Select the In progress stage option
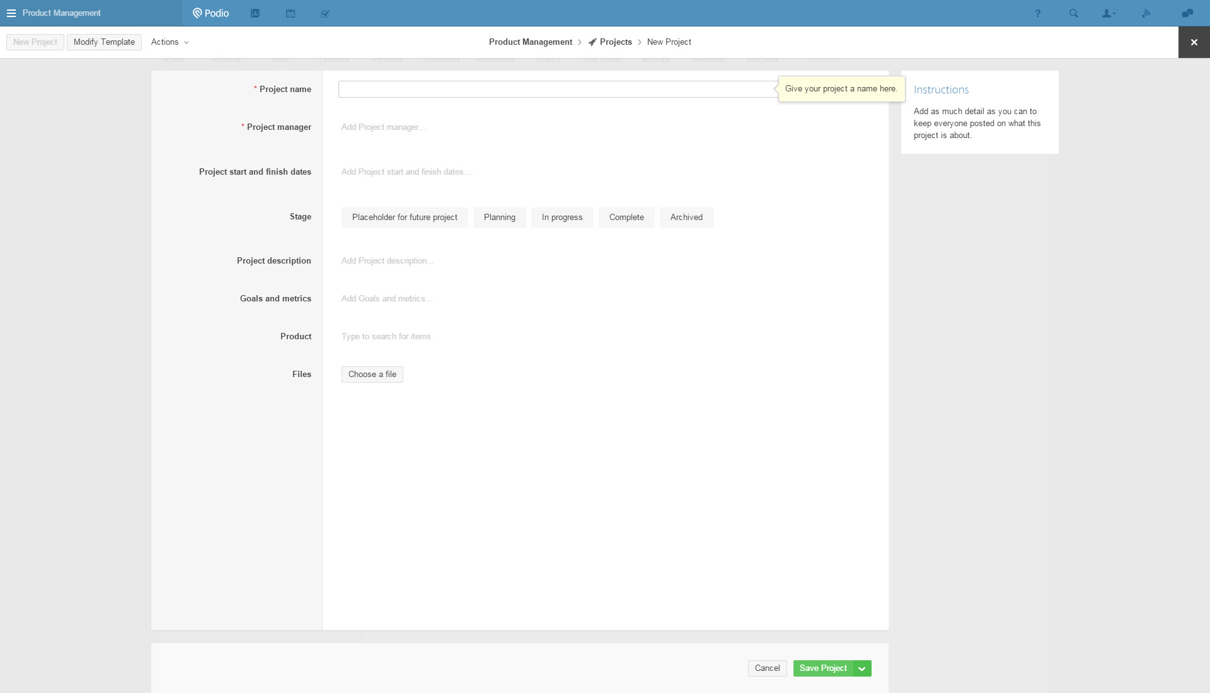Viewport: 1210px width, 693px height. click(x=562, y=218)
